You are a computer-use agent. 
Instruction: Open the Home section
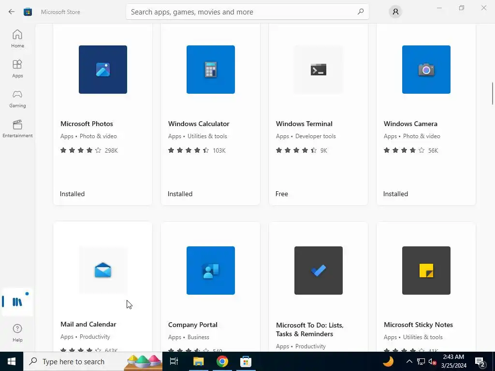pyautogui.click(x=17, y=39)
